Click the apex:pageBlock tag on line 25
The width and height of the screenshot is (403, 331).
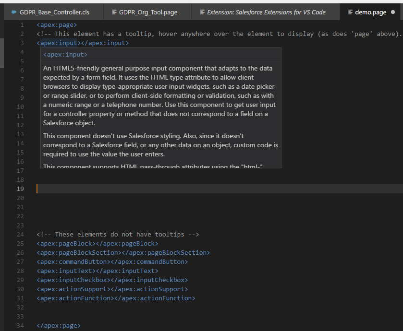tap(98, 244)
